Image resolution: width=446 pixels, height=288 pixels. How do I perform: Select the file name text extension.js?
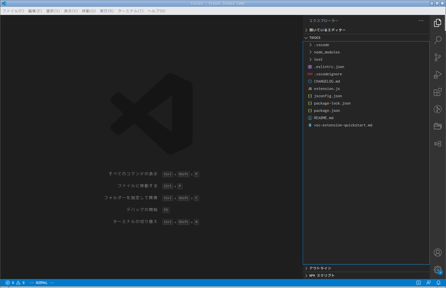pos(327,89)
